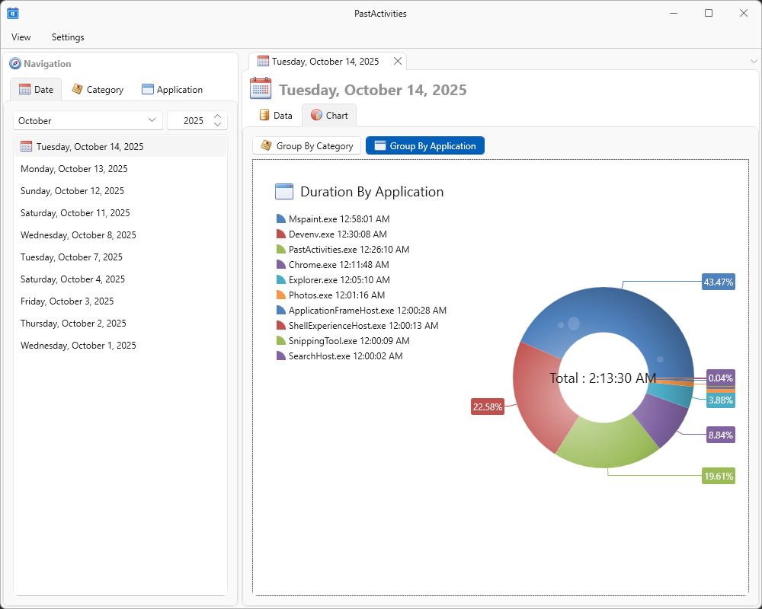
Task: Open the View menu
Action: (21, 37)
